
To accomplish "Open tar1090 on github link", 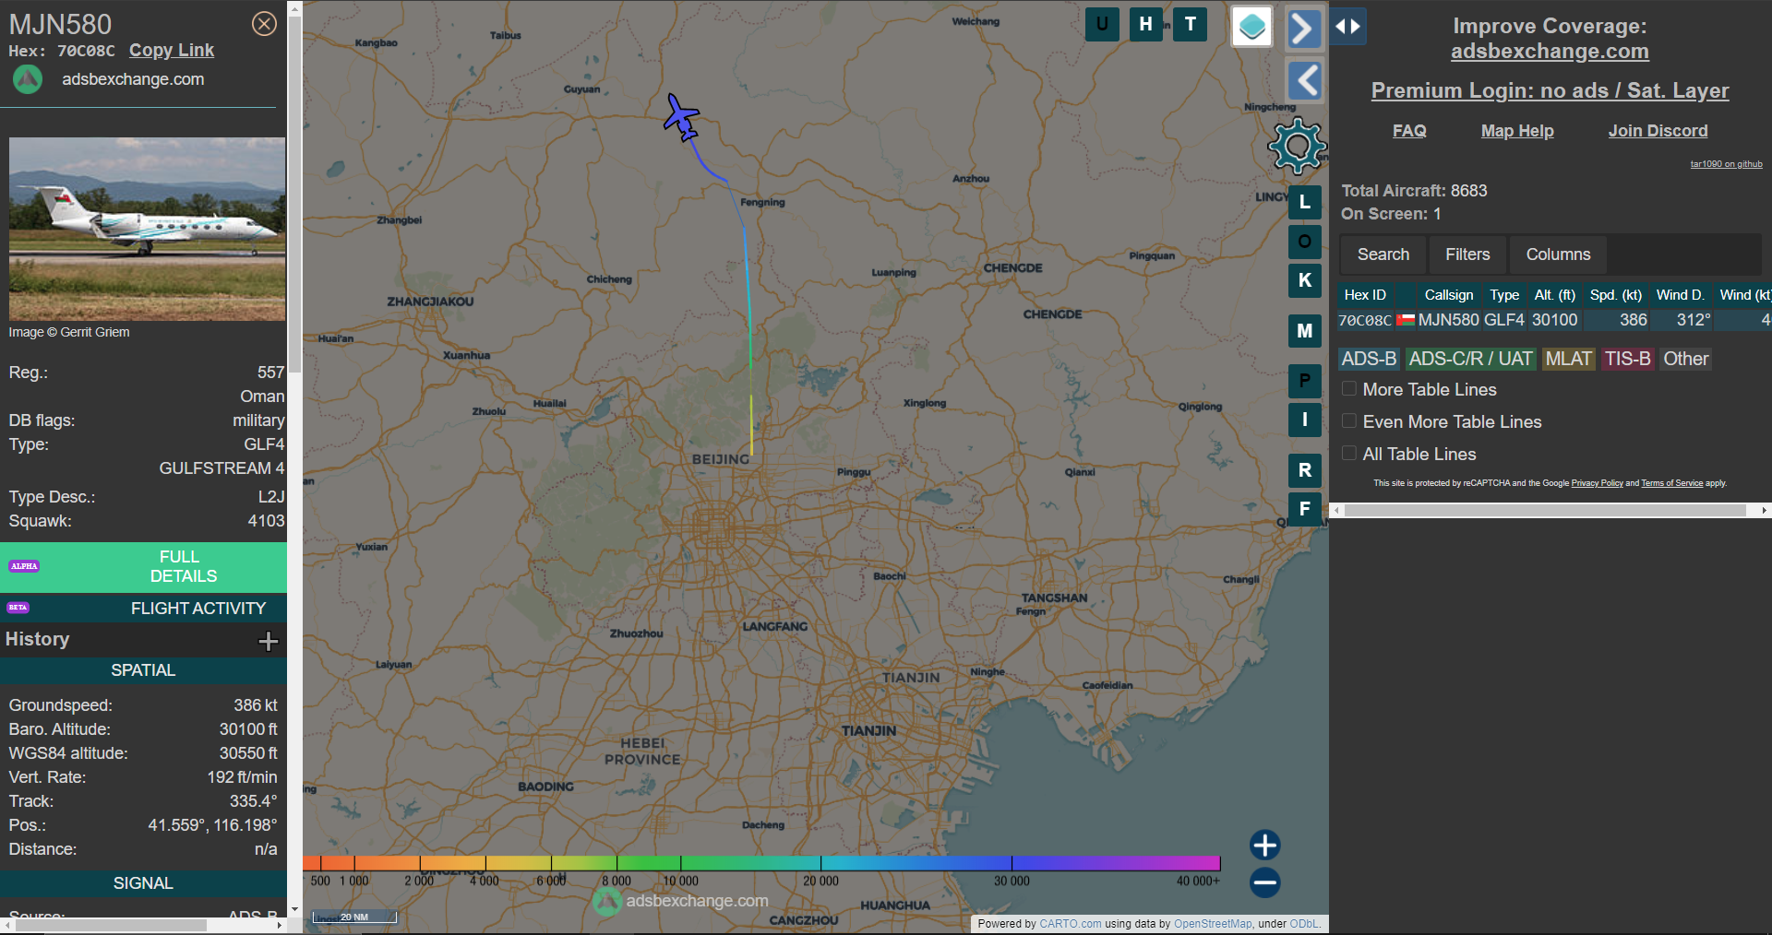I will [x=1726, y=164].
